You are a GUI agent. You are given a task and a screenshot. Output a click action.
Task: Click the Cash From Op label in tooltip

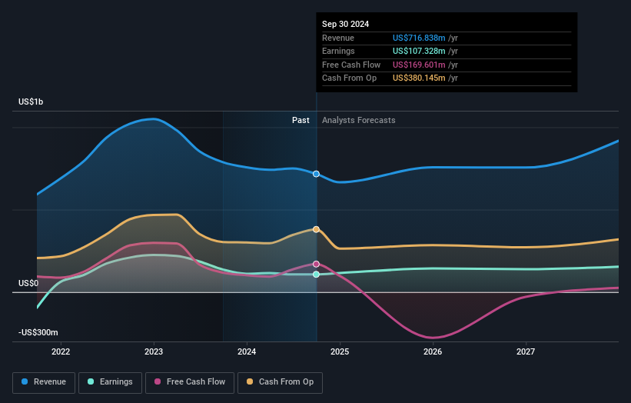pos(349,78)
